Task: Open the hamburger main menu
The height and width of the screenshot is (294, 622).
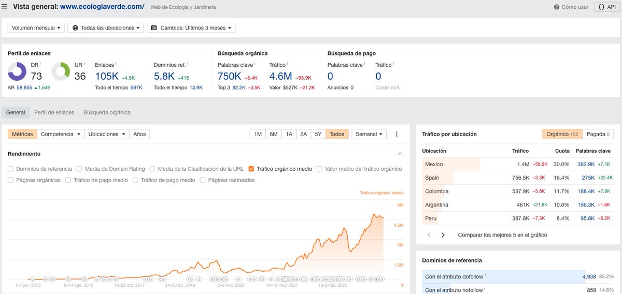Action: [x=5, y=7]
